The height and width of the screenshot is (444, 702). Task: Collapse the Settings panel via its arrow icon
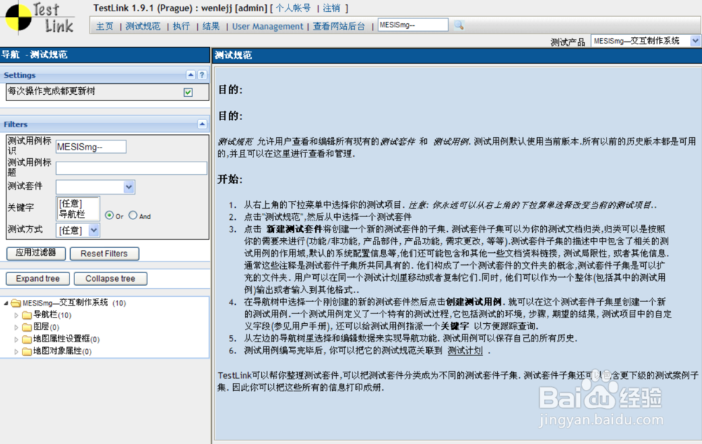tap(190, 74)
